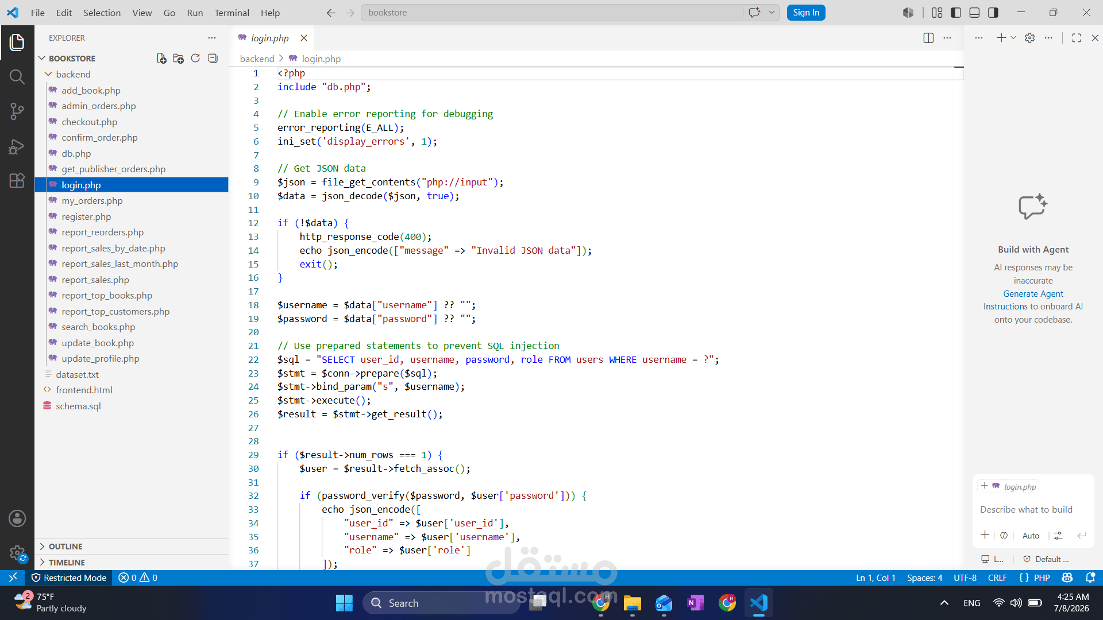Image resolution: width=1103 pixels, height=620 pixels.
Task: Open frontend.html in the file tree
Action: point(132,390)
